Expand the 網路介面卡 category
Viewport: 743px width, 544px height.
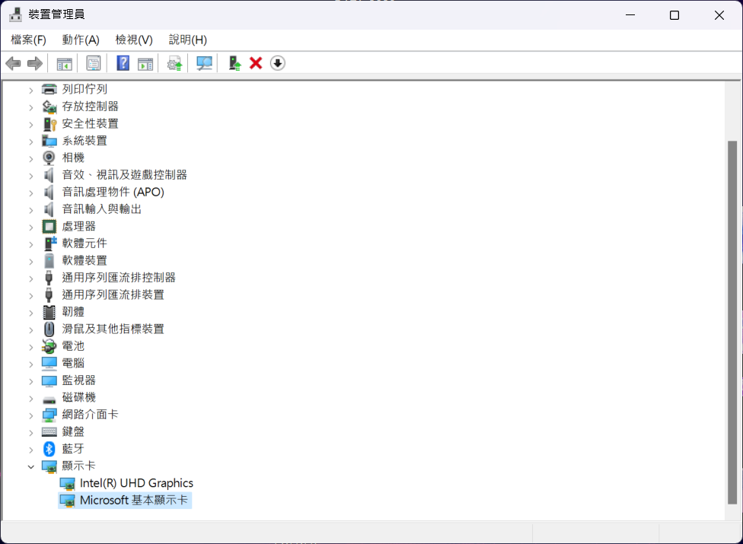31,415
